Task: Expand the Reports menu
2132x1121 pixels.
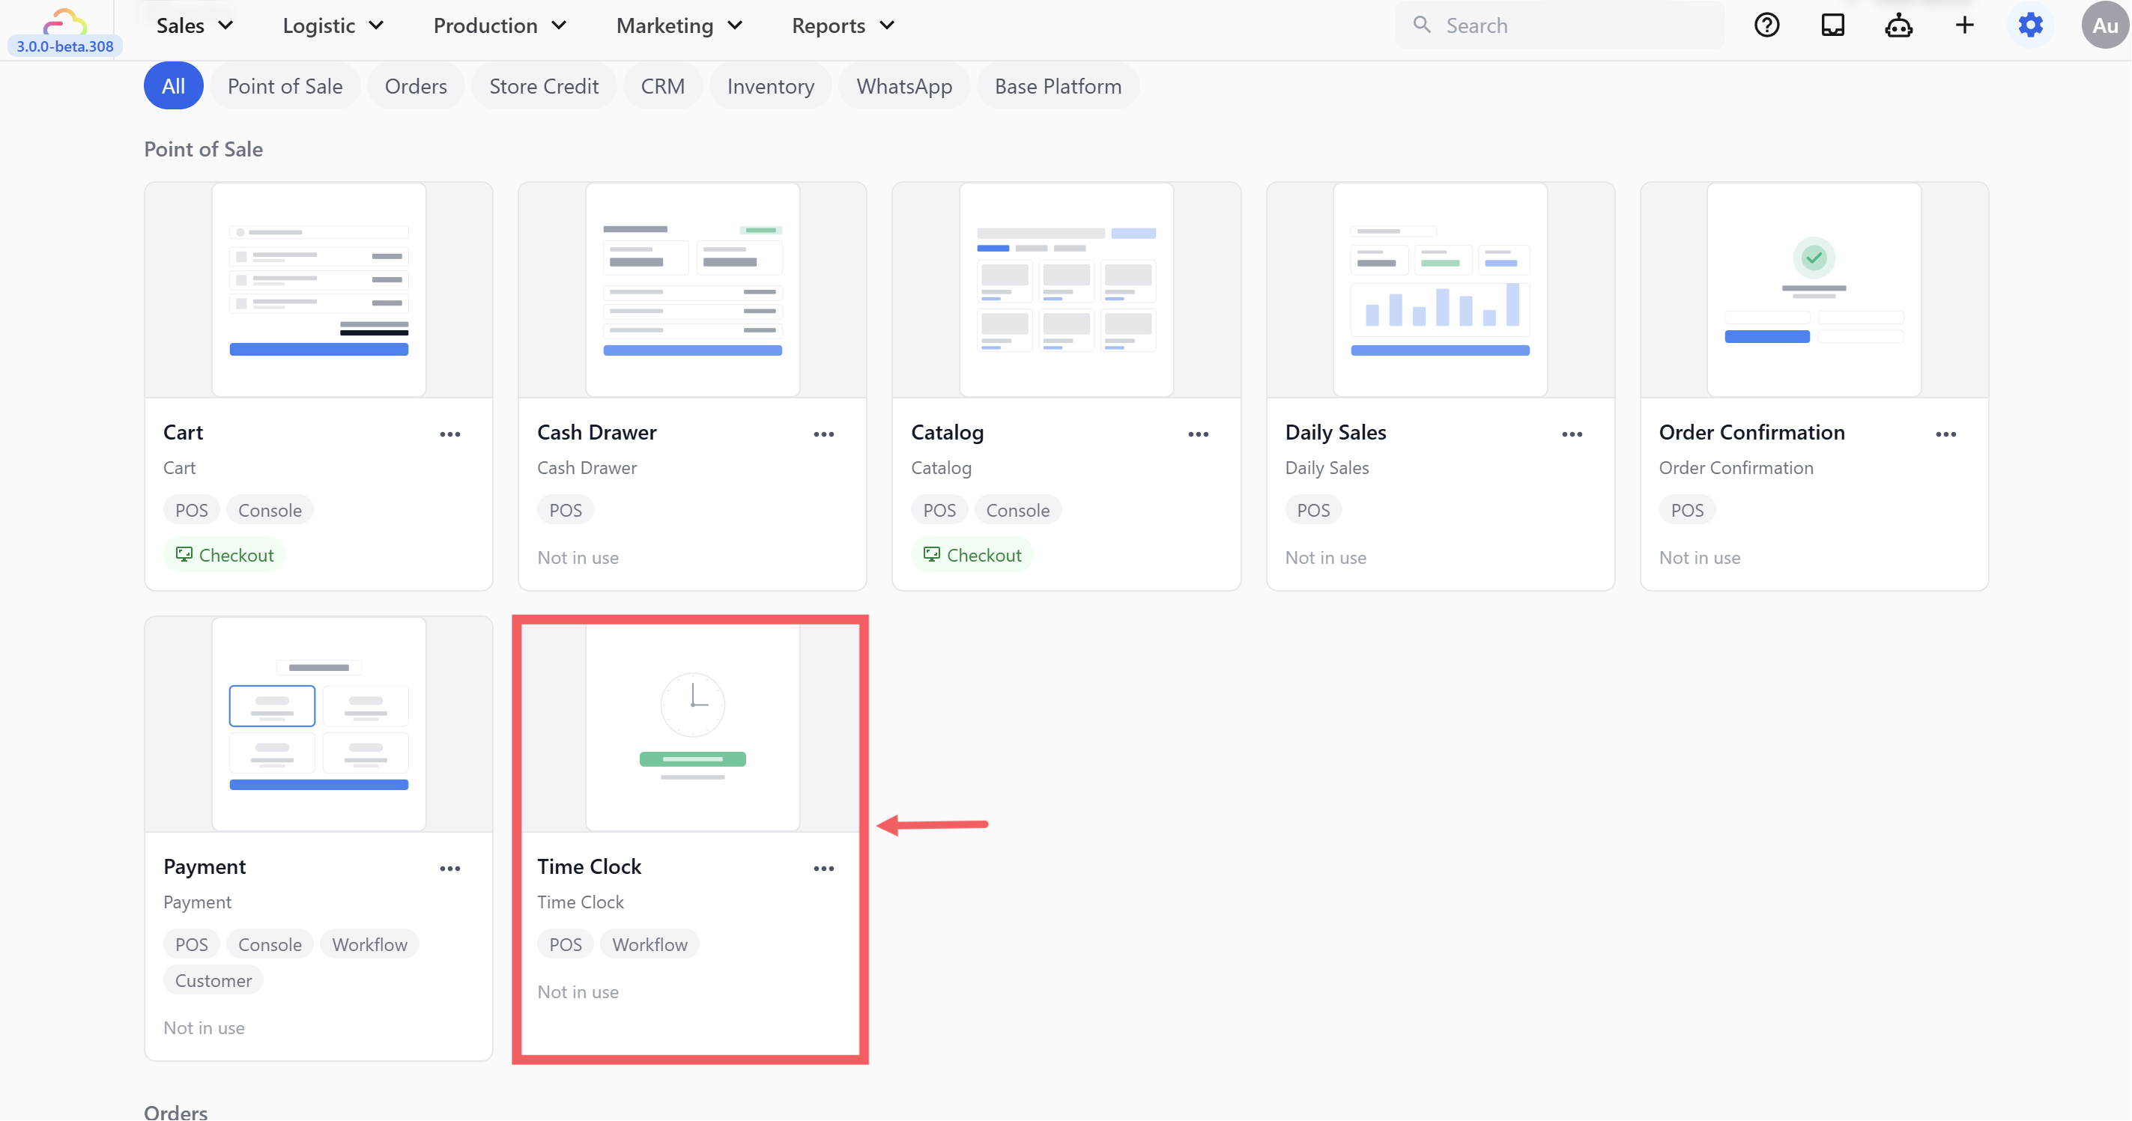Action: click(844, 25)
